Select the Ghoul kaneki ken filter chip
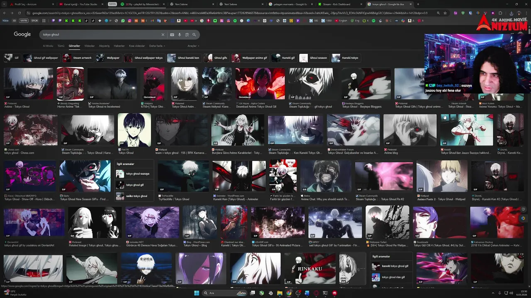The width and height of the screenshot is (531, 298). [x=184, y=58]
